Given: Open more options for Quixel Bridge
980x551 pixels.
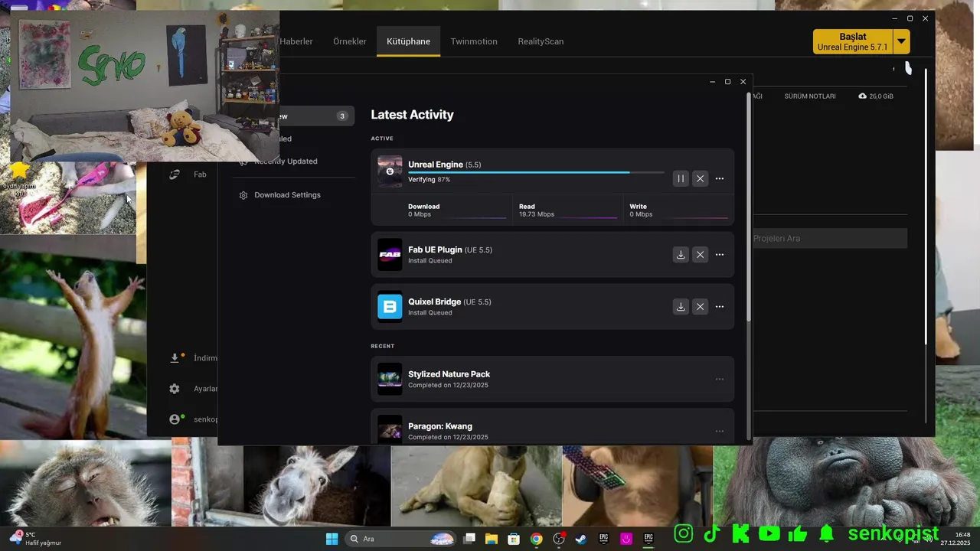Looking at the screenshot, I should click(719, 307).
